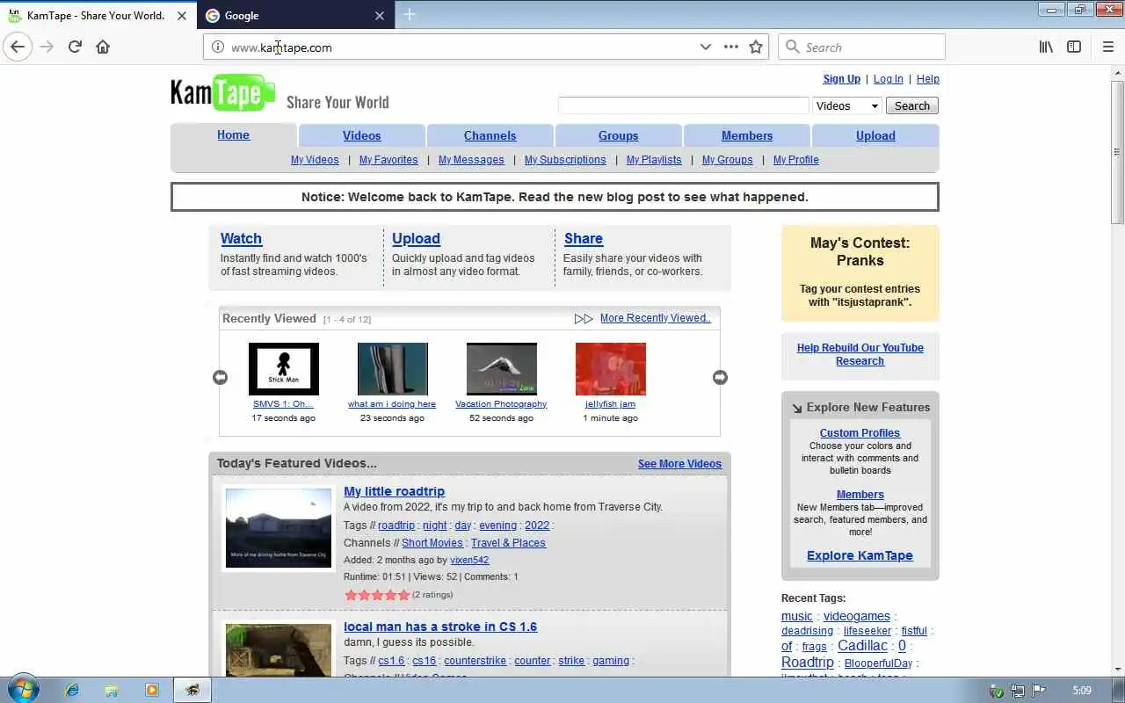Open File Explorer from the taskbar
1125x703 pixels.
(x=112, y=691)
